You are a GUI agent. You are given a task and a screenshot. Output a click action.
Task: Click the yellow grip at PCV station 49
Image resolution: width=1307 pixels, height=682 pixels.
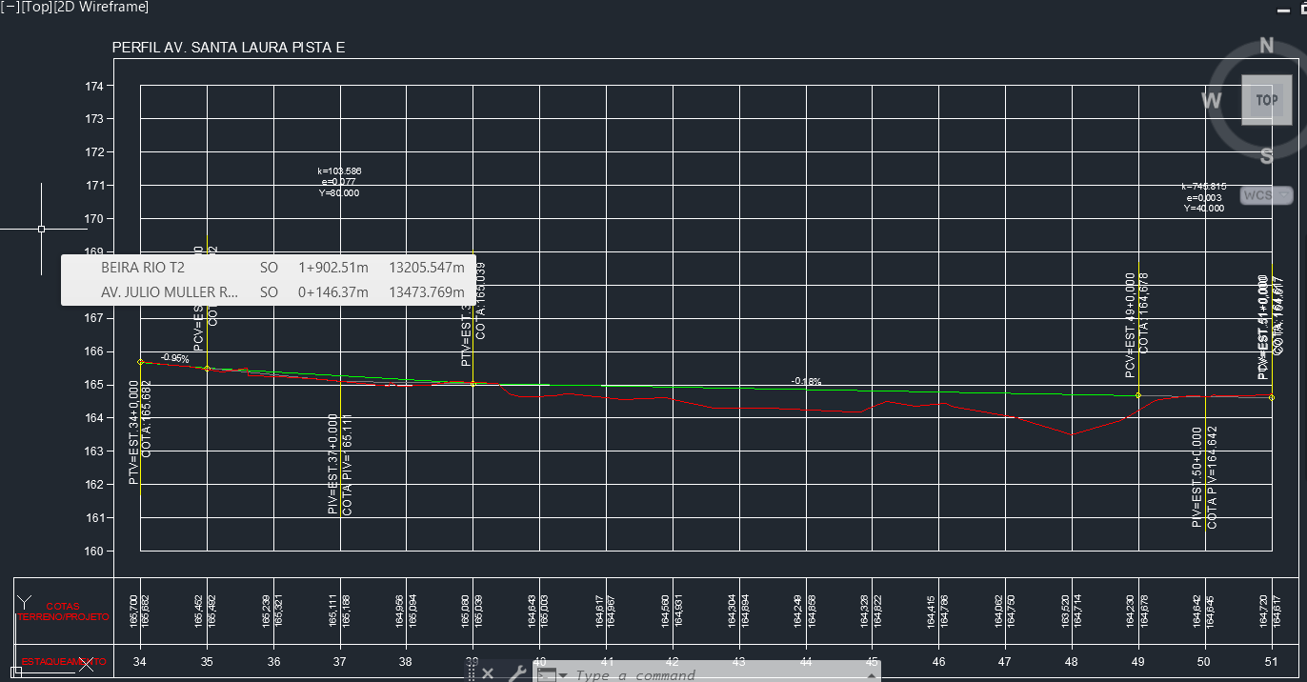1138,395
